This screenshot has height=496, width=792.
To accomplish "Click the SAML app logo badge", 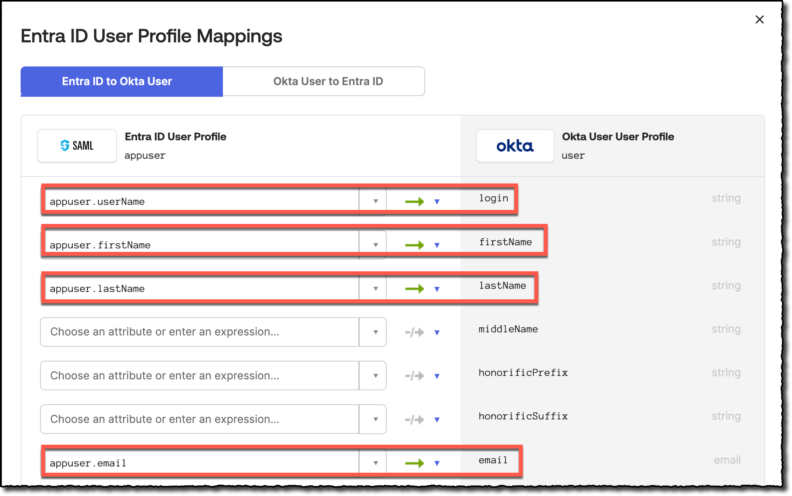I will 77,146.
